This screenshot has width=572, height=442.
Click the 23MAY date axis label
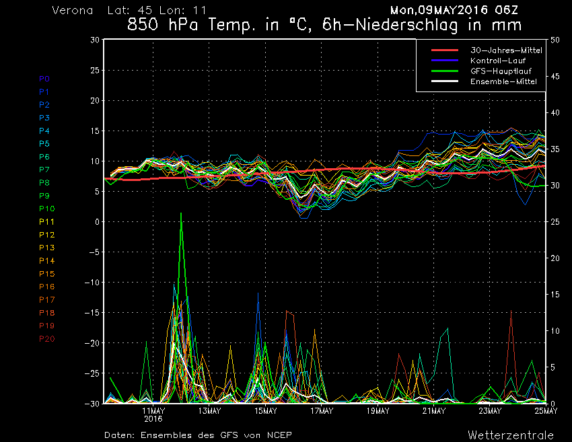490,411
